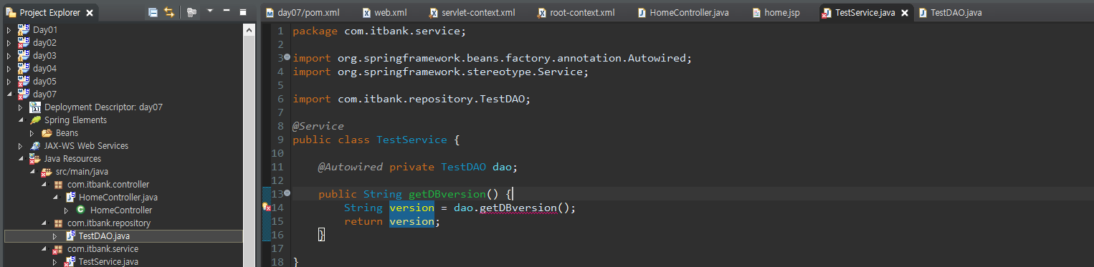Fold the getDBversion method at line 13
Viewport: 1094px width, 267px height.
coord(287,193)
